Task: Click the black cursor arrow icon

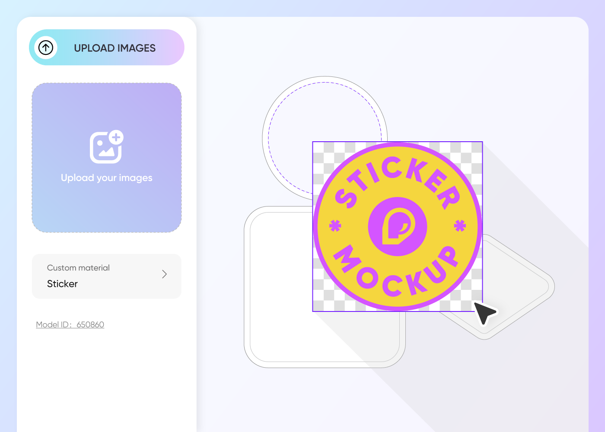Action: coord(485,313)
